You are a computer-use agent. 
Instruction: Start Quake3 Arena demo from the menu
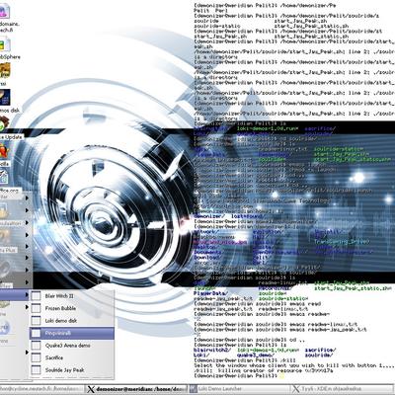[x=72, y=346]
